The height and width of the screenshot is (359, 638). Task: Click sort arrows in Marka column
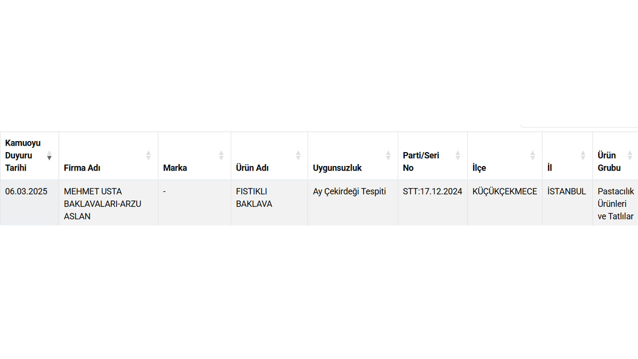click(x=221, y=156)
